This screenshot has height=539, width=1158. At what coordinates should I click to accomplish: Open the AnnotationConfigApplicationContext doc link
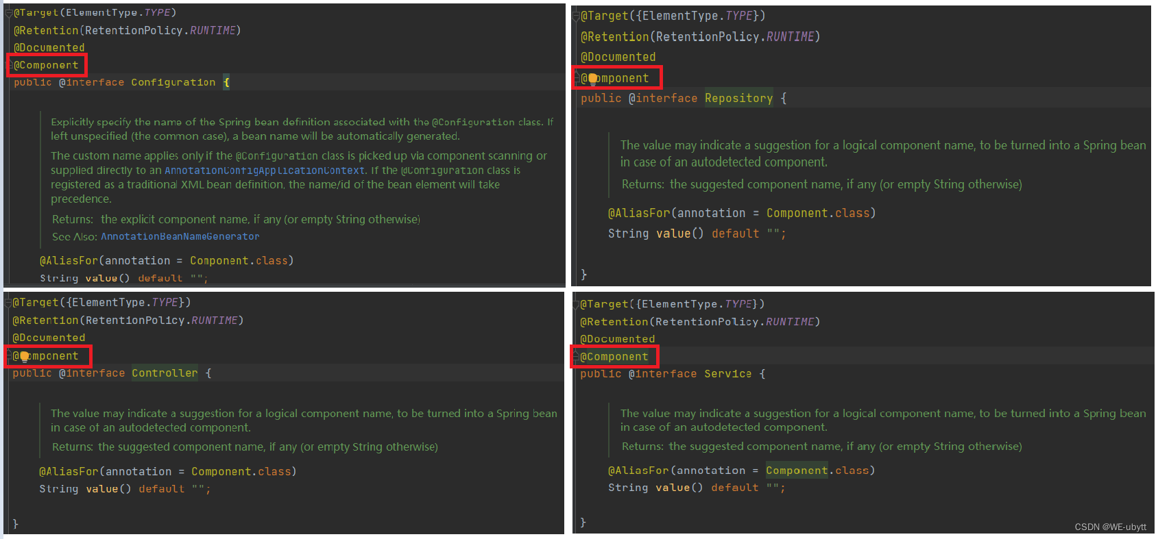pos(265,171)
